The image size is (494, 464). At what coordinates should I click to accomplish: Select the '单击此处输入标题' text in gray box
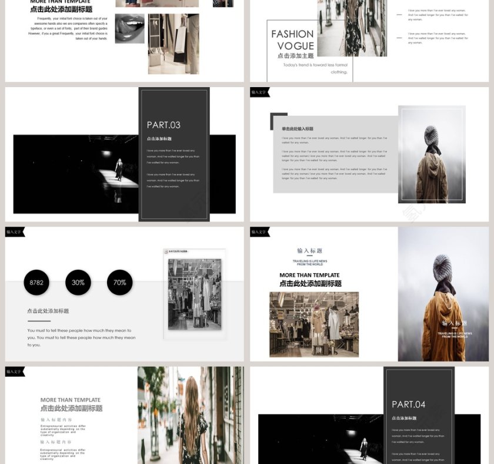pyautogui.click(x=297, y=128)
